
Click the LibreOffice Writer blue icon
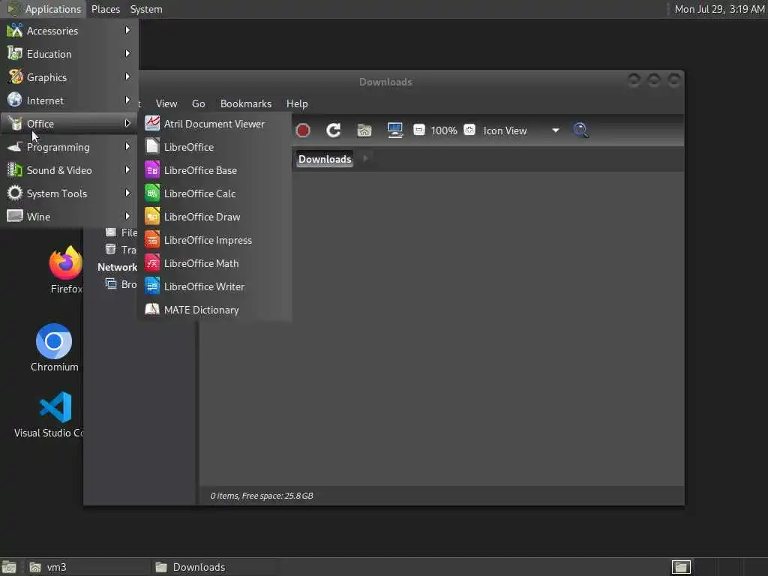[152, 286]
